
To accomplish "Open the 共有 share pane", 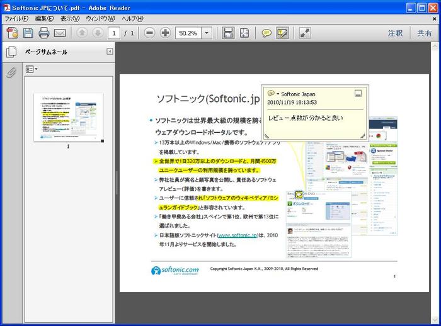I will pos(425,33).
